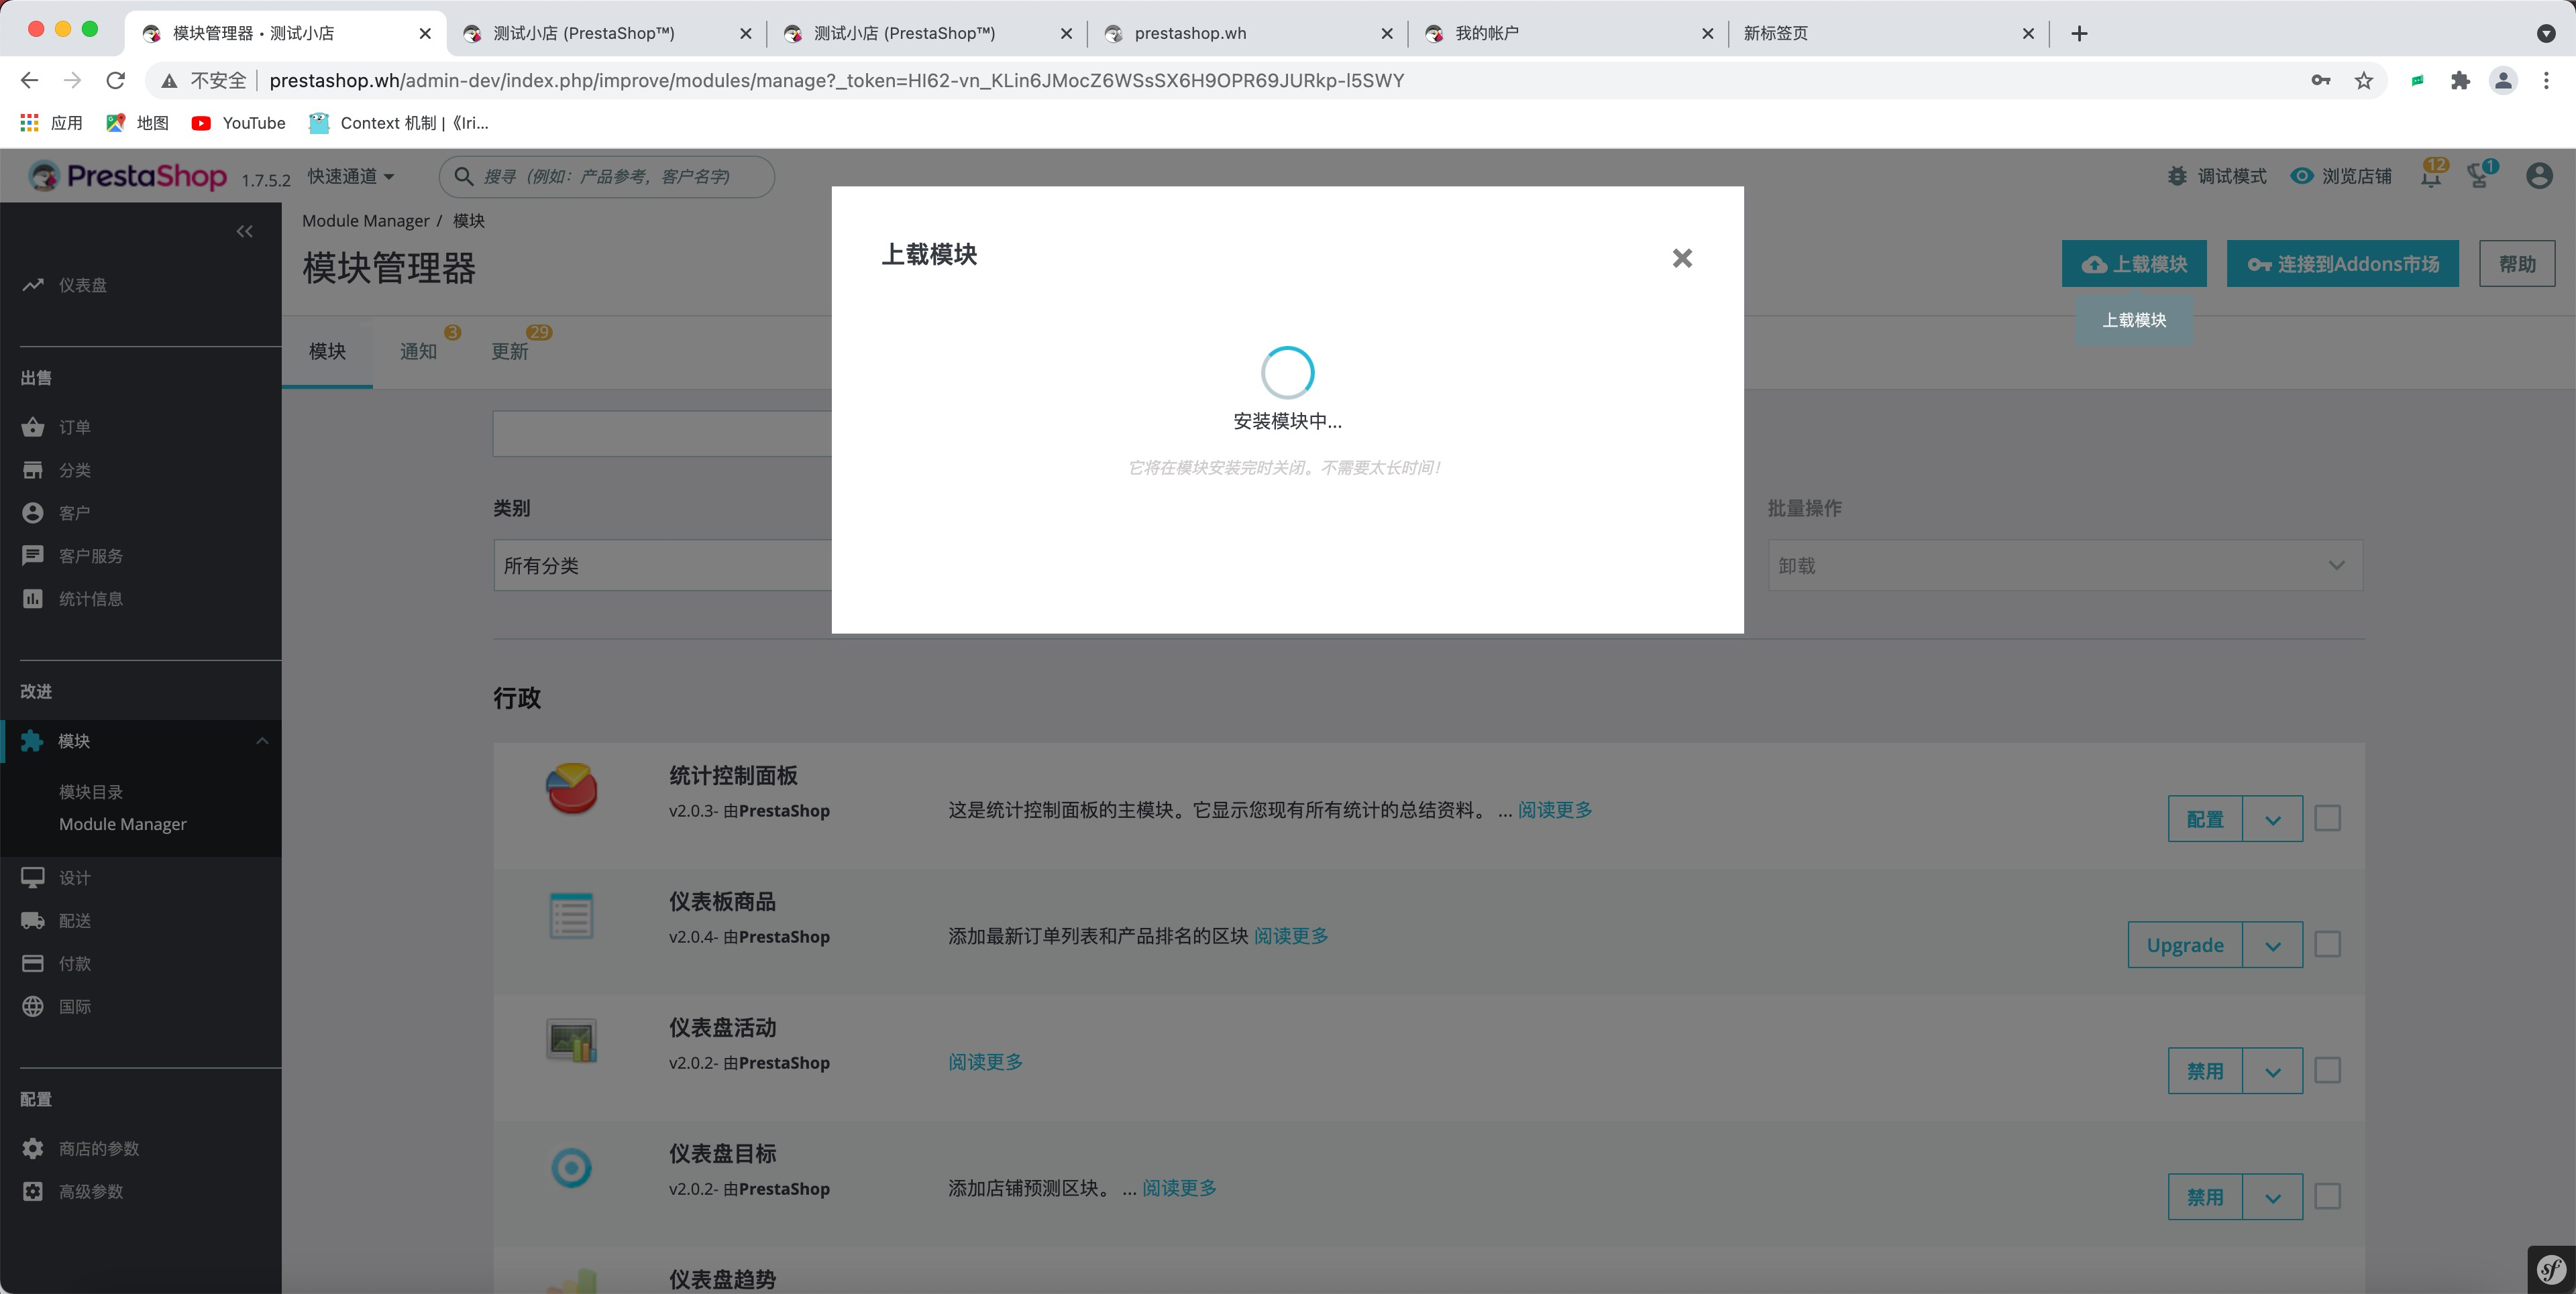Click the trophy merchant expertise icon

2478,177
